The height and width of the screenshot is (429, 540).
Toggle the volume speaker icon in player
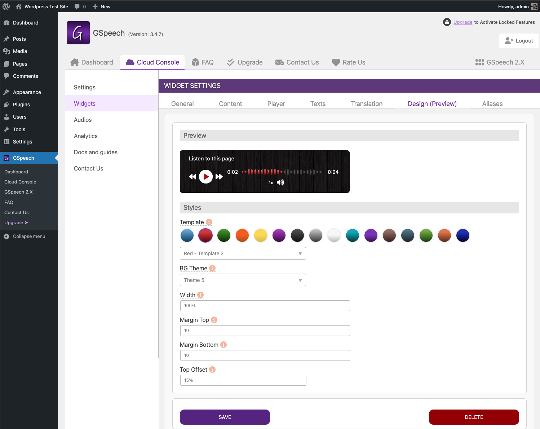tap(280, 182)
